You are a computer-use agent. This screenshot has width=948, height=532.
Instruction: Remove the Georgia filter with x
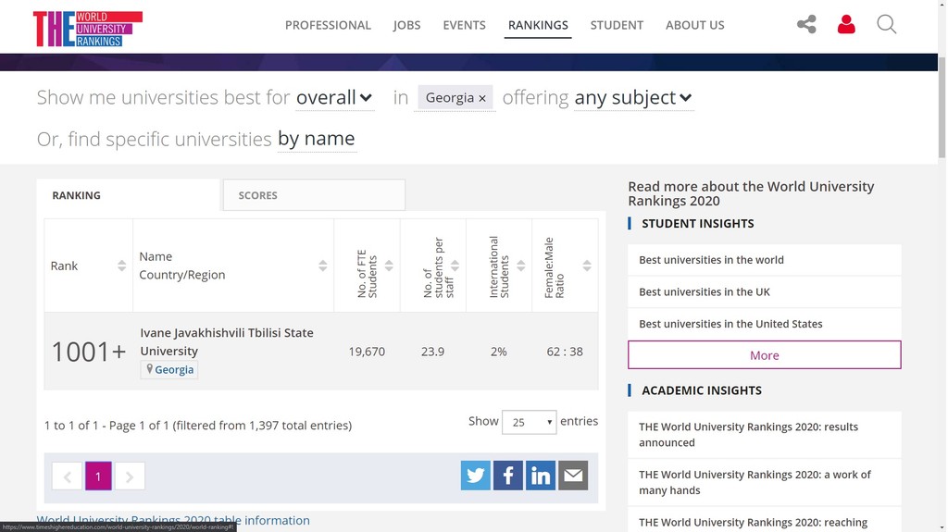pos(481,98)
